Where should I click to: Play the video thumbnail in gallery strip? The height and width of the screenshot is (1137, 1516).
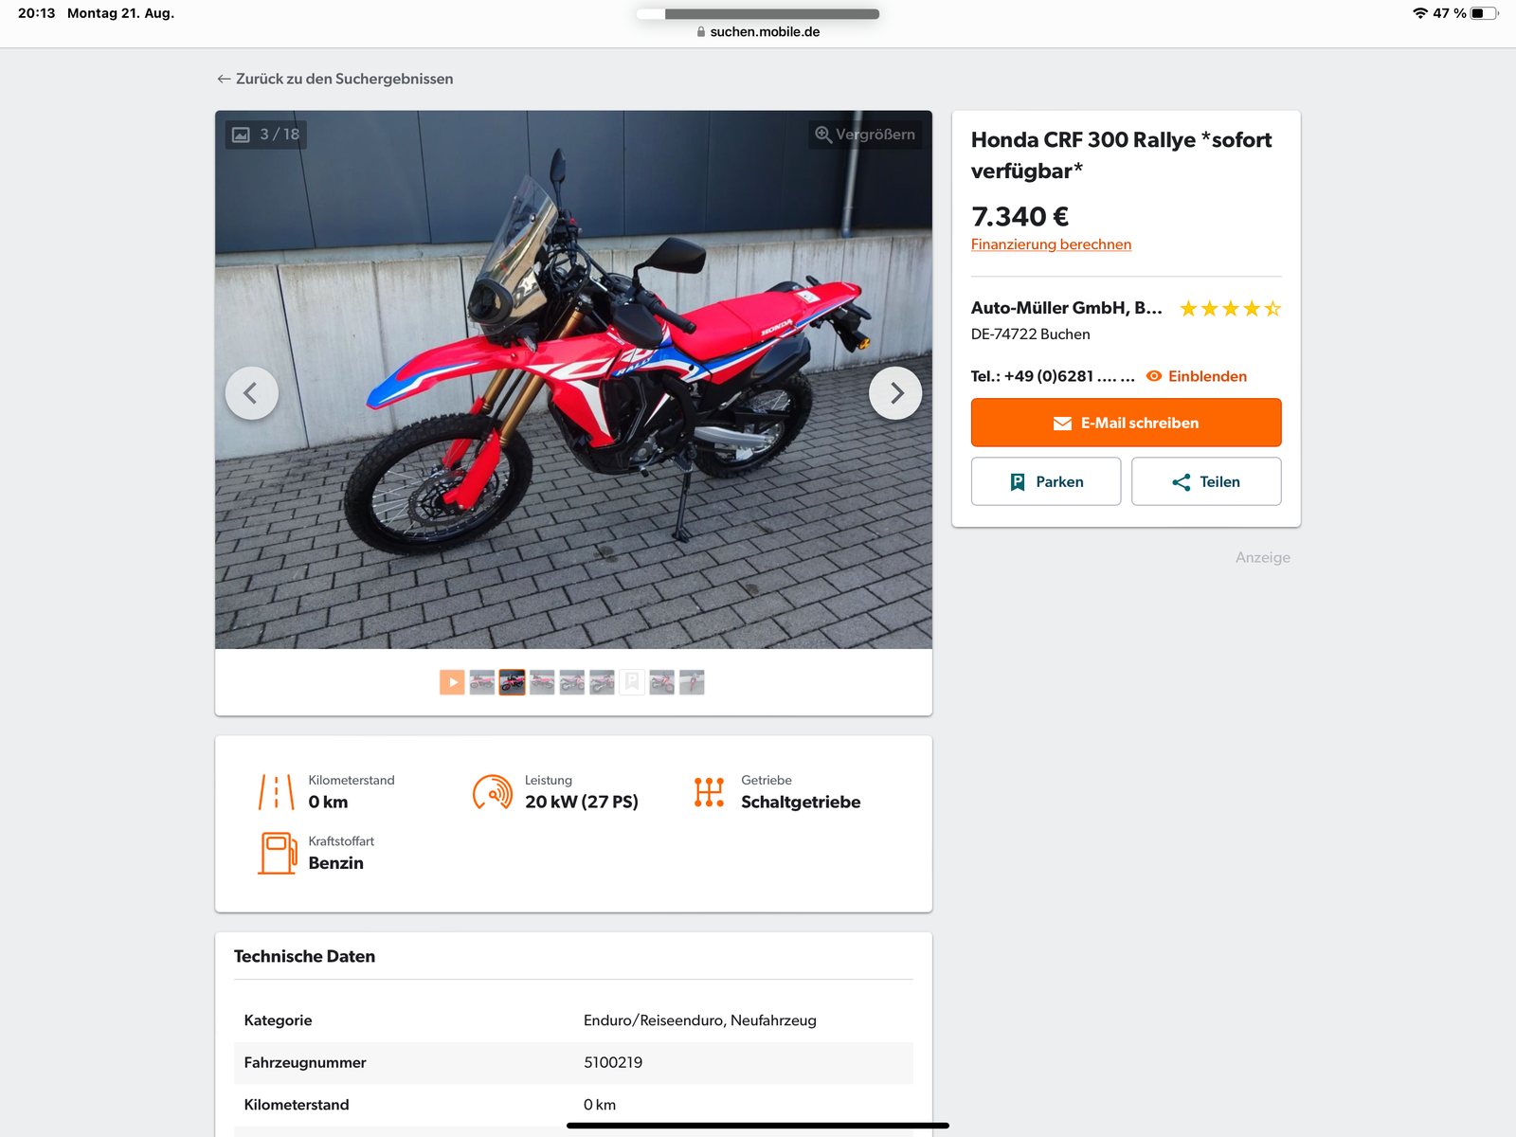452,682
